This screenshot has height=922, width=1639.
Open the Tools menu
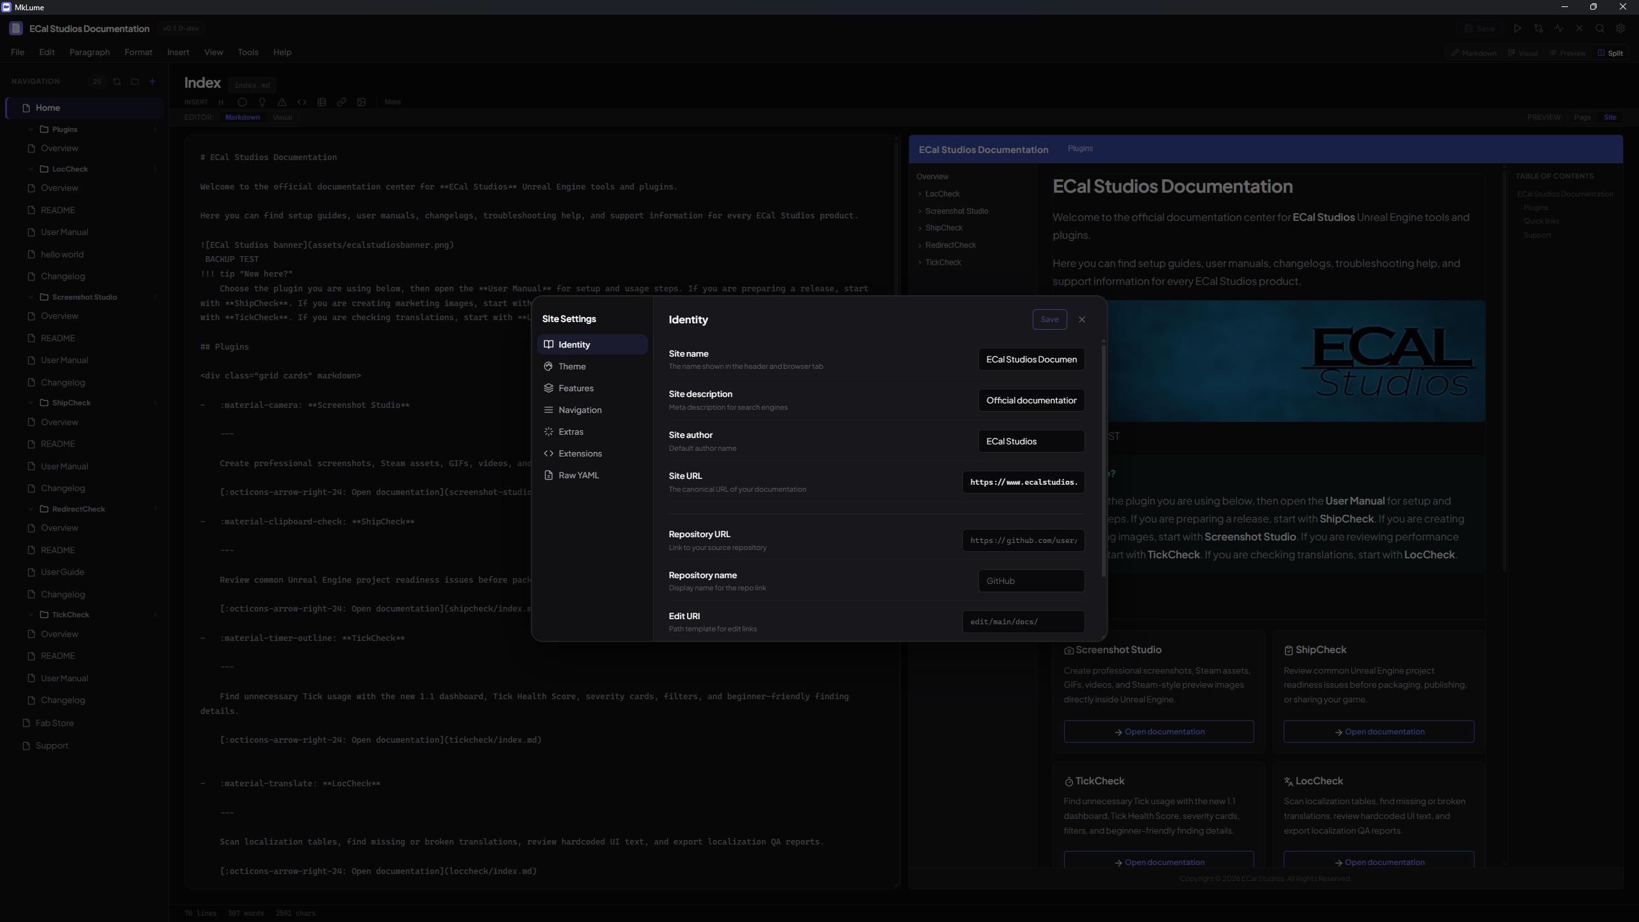point(248,53)
